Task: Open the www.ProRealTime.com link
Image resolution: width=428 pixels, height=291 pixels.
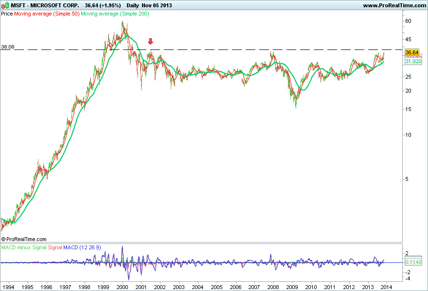Action: (394, 5)
